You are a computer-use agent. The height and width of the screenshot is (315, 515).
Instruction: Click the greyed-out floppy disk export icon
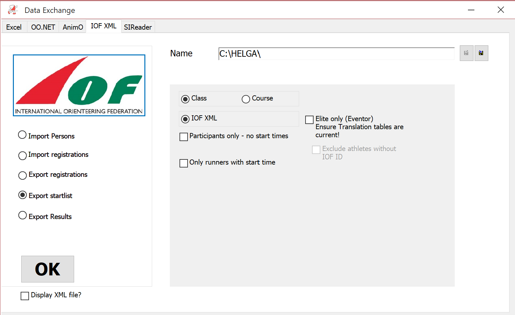[466, 53]
